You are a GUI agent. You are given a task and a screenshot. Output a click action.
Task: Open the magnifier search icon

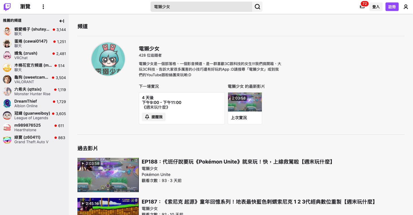(x=257, y=6)
